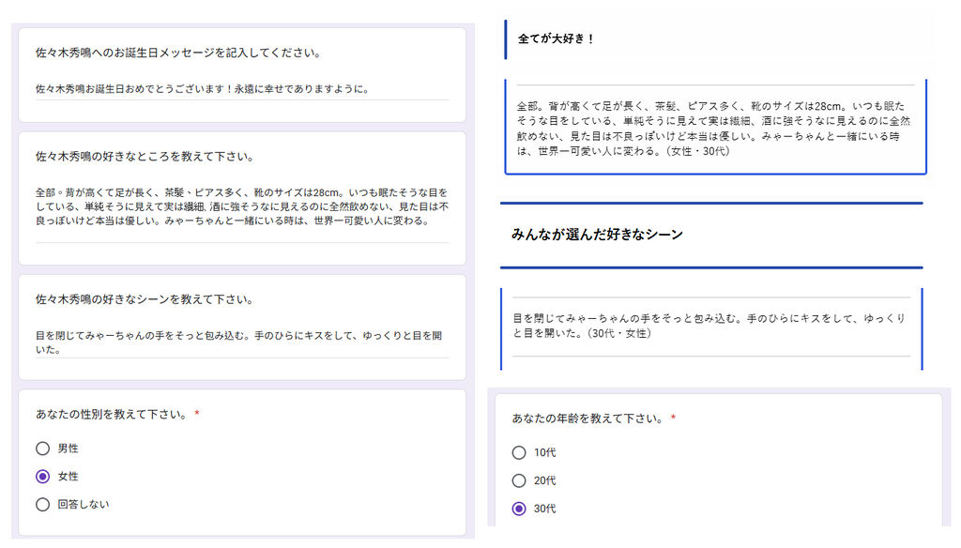This screenshot has height=548, width=961.
Task: Select the 女性 gender option
Action: tap(42, 477)
